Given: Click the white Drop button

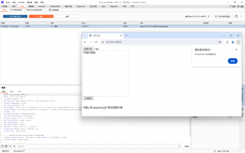Looking at the screenshot, I should tap(67, 17).
